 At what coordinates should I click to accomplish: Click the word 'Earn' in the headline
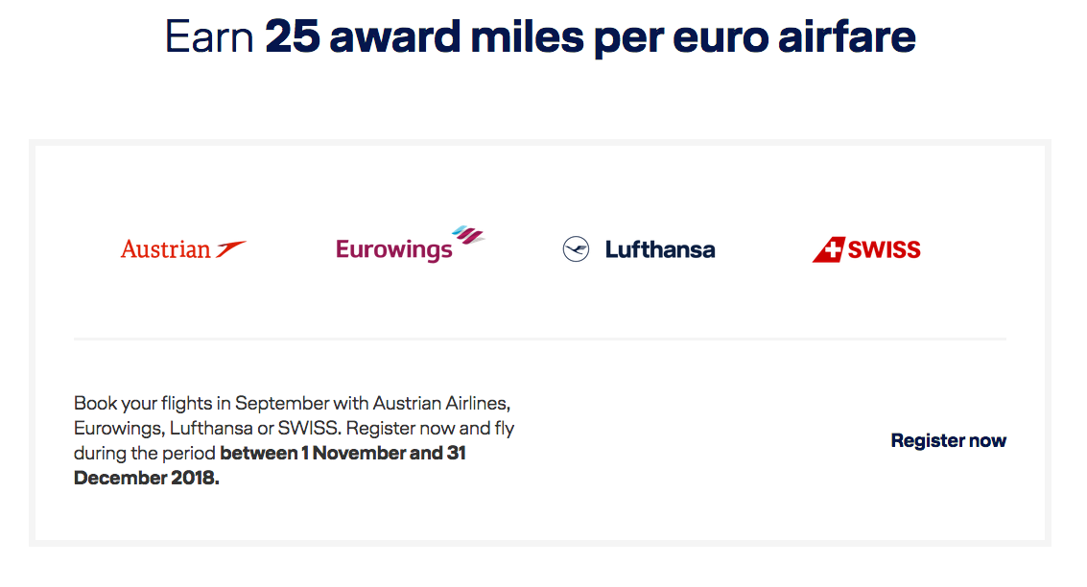(208, 37)
